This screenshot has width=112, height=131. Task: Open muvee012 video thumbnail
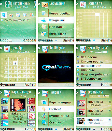pyautogui.click(x=81, y=112)
